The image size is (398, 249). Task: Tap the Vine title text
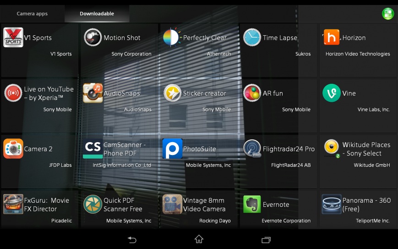[x=349, y=94]
